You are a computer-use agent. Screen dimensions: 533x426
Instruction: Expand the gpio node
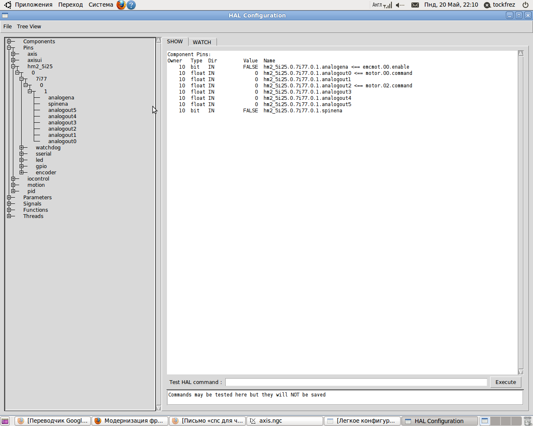pyautogui.click(x=21, y=166)
